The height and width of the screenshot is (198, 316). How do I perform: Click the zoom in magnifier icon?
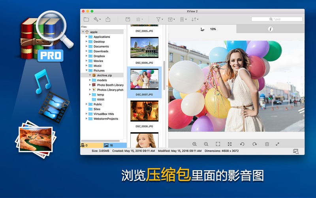(x=194, y=144)
